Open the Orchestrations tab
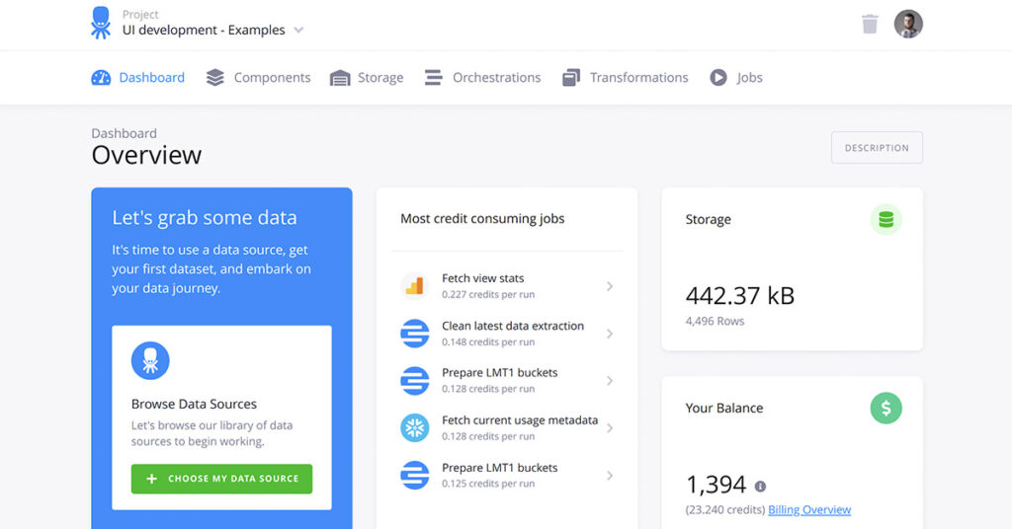This screenshot has height=529, width=1012. coord(483,78)
